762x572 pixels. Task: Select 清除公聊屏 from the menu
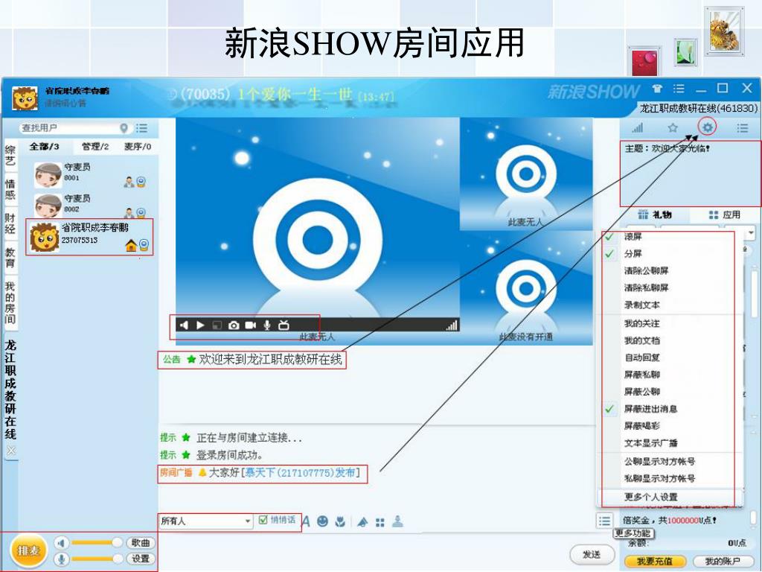646,271
